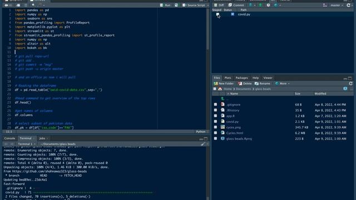This screenshot has height=200, width=356.
Task: Open find and replace via the magnifier icon
Action: point(33,5)
